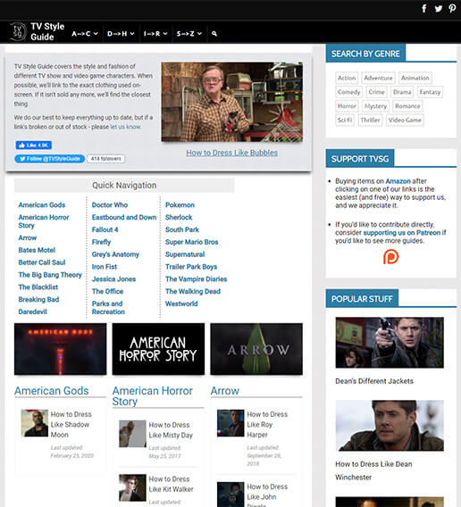The image size is (461, 507).
Task: Open Dean's Different Jackets link
Action: click(374, 381)
